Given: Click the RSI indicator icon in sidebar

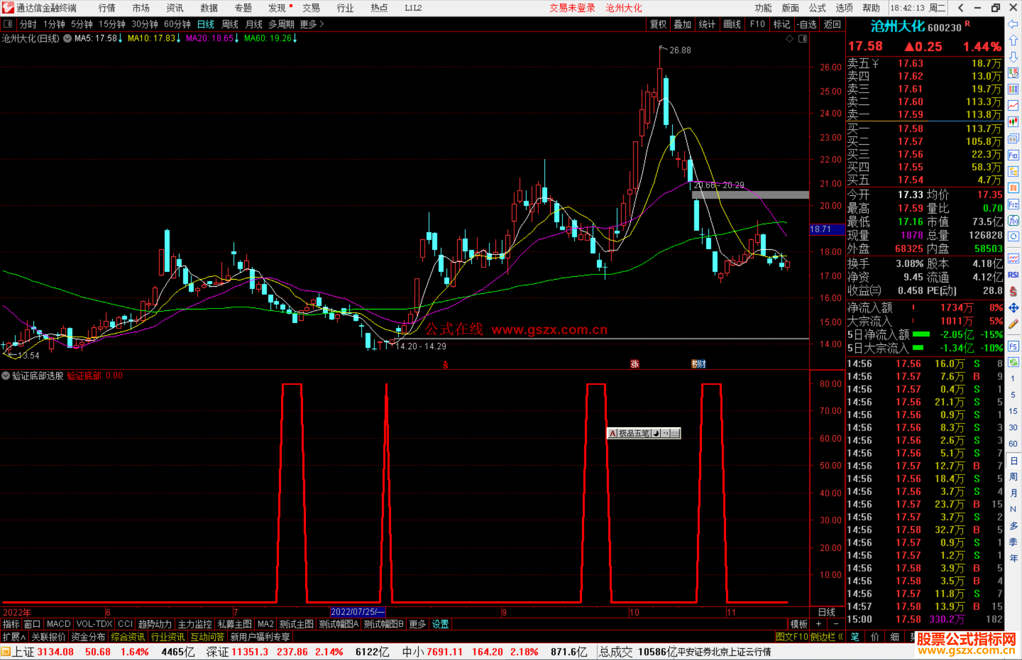Looking at the screenshot, I should pyautogui.click(x=1013, y=275).
